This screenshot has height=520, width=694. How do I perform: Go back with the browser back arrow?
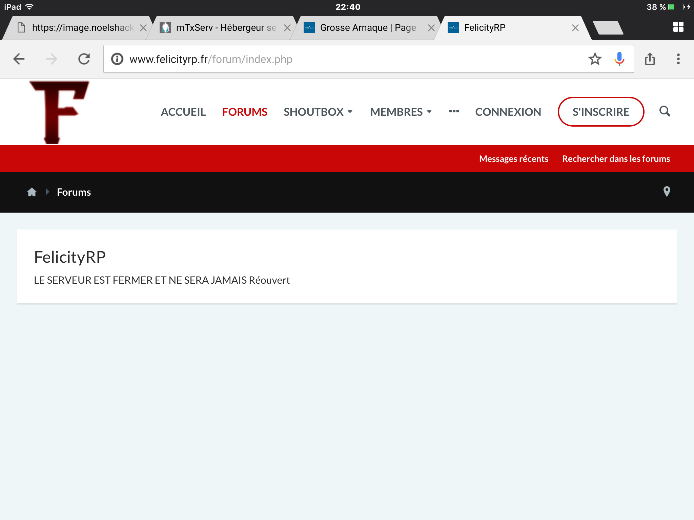click(x=19, y=59)
